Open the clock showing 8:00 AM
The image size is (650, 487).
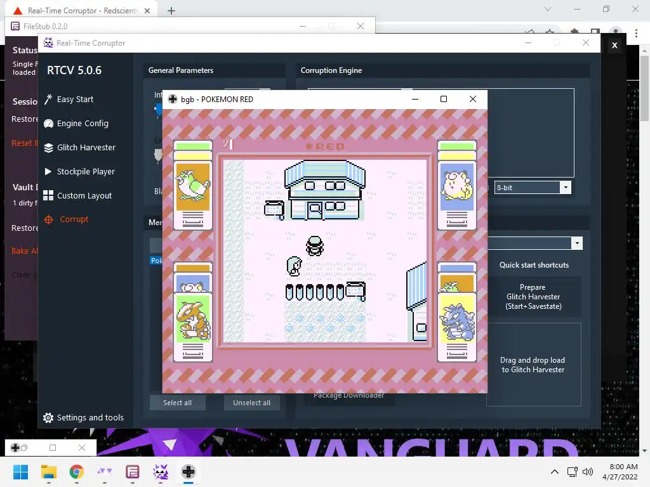tap(620, 472)
